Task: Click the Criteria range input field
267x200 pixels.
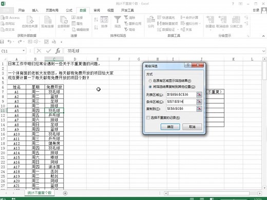Action: pyautogui.click(x=181, y=102)
